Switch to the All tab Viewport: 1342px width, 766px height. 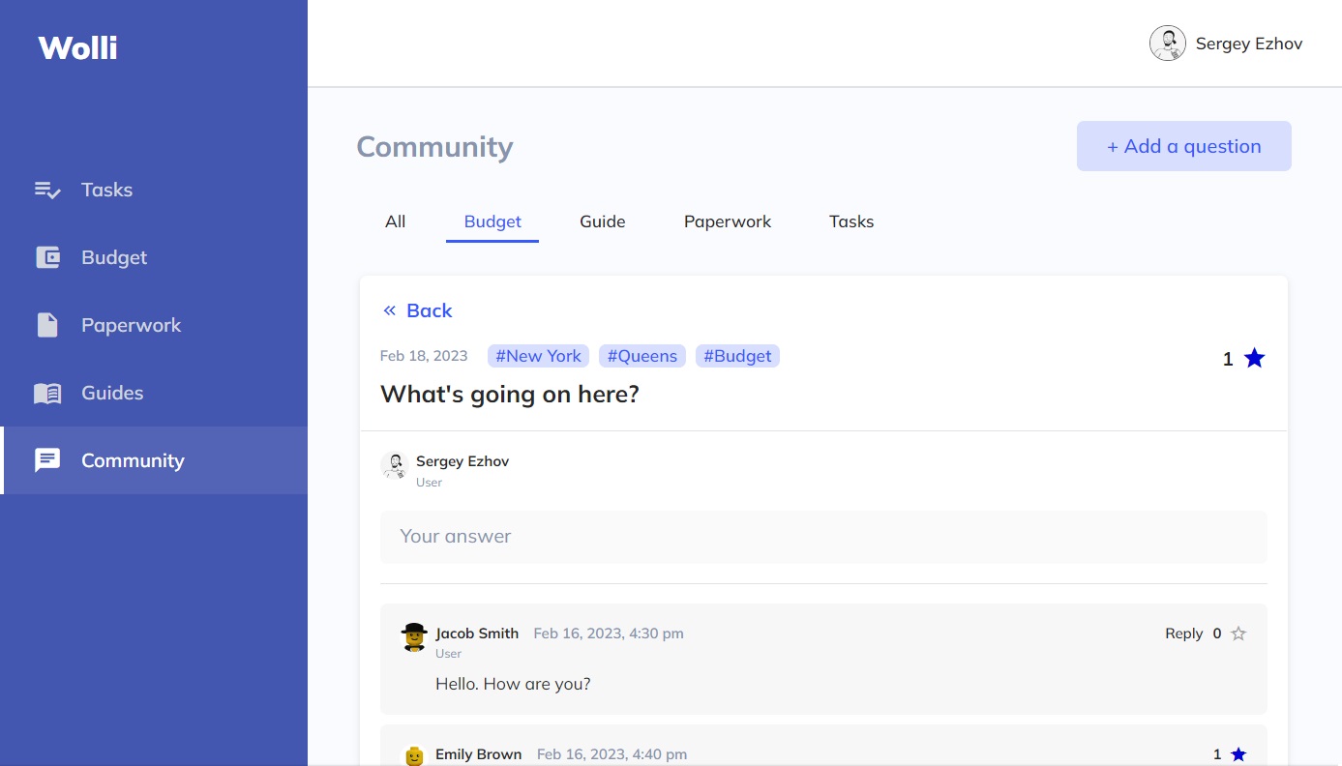[x=395, y=221]
